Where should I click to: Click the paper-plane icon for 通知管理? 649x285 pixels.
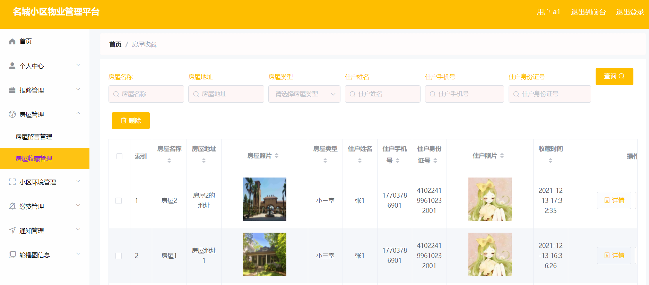pos(12,230)
